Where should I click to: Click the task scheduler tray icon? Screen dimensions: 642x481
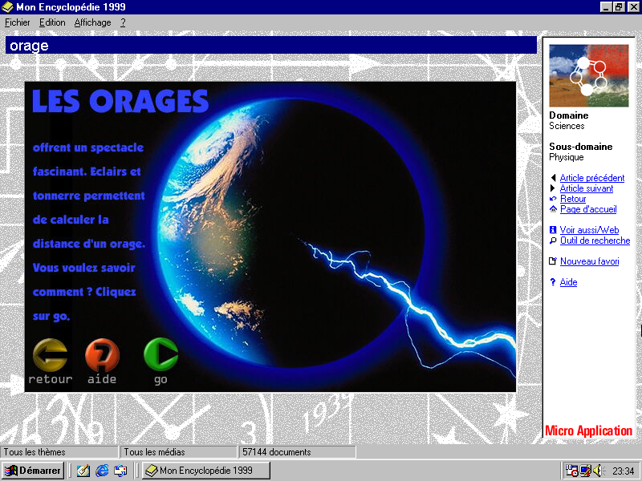(x=571, y=471)
